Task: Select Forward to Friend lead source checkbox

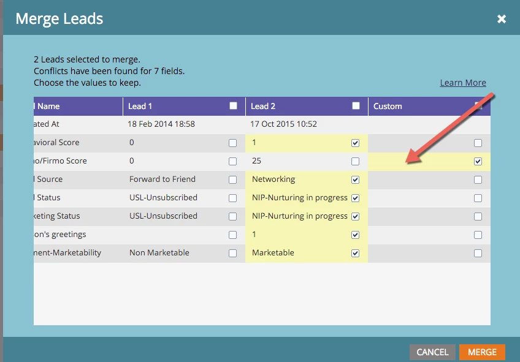Action: pos(232,179)
